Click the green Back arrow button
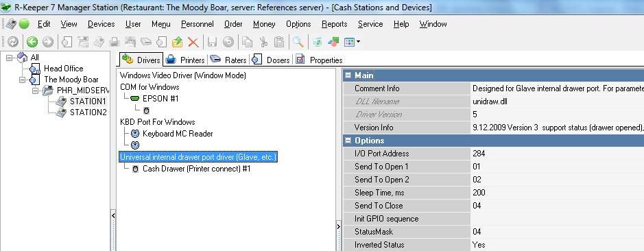This screenshot has height=251, width=644. point(32,42)
